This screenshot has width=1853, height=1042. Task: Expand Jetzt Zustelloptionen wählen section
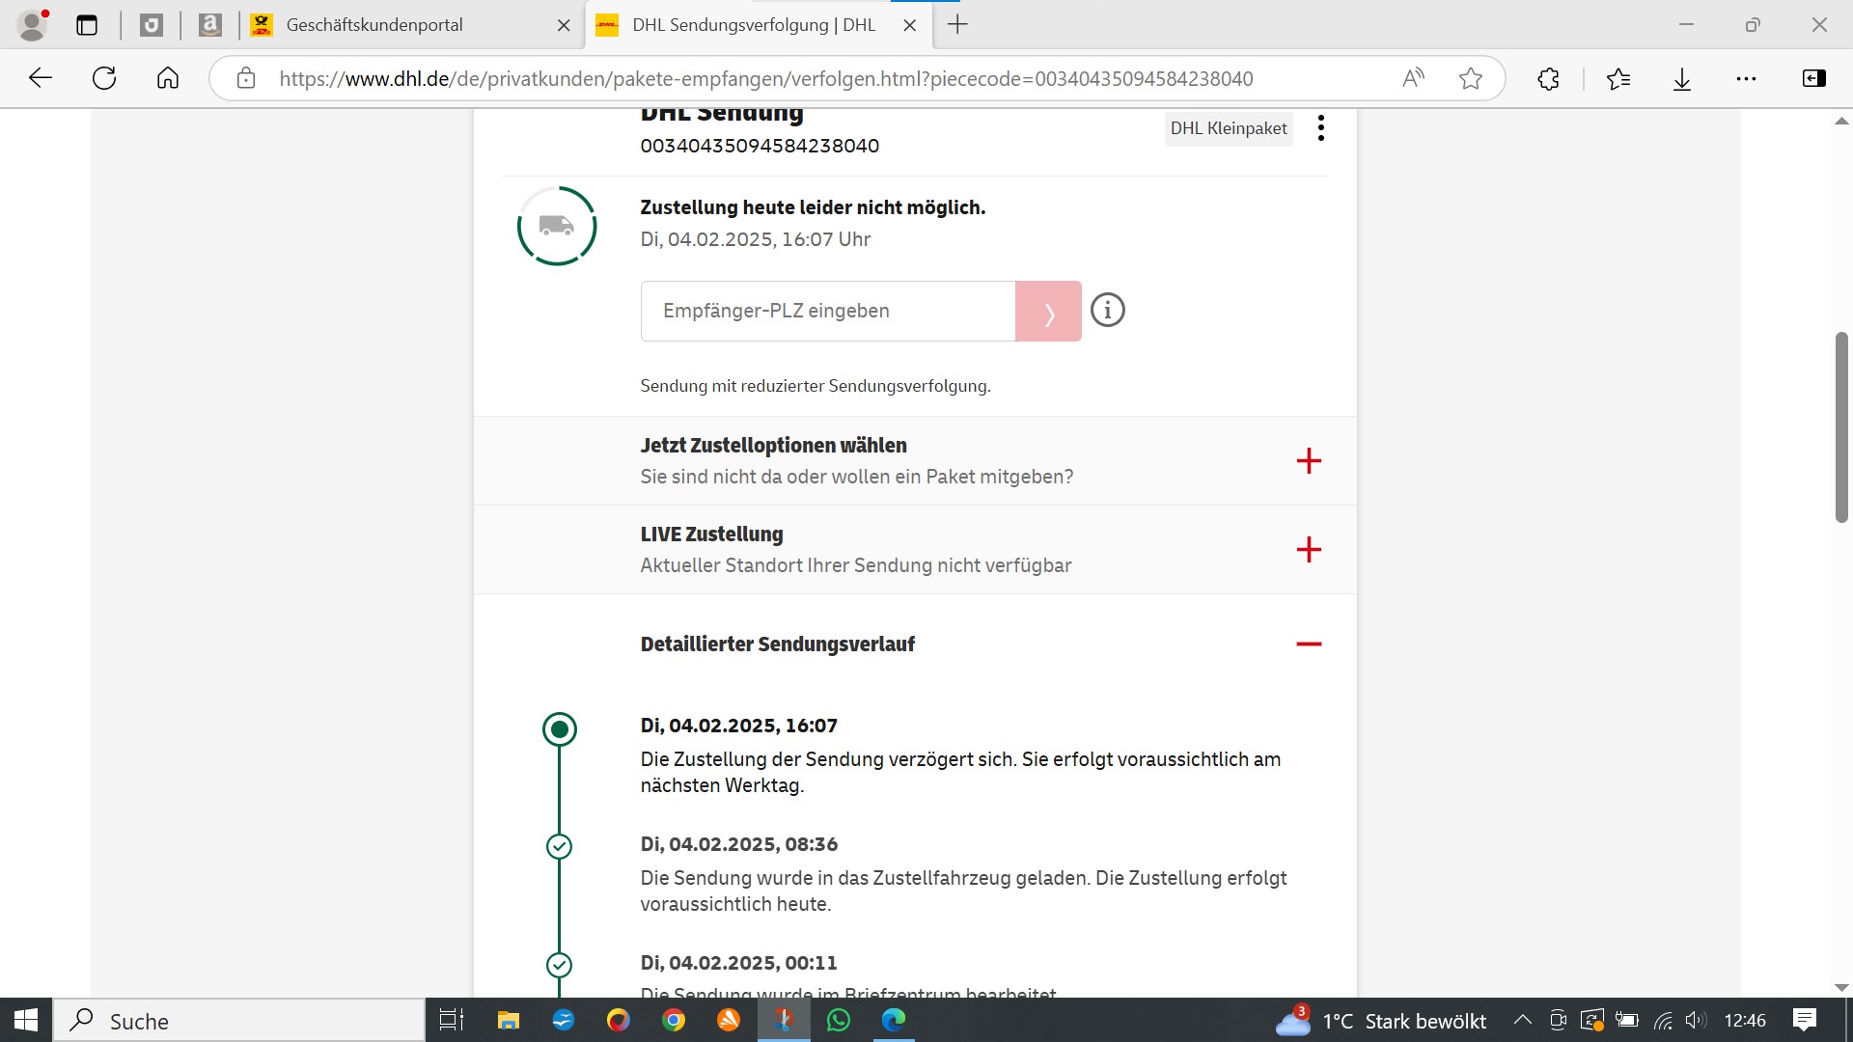1309,460
